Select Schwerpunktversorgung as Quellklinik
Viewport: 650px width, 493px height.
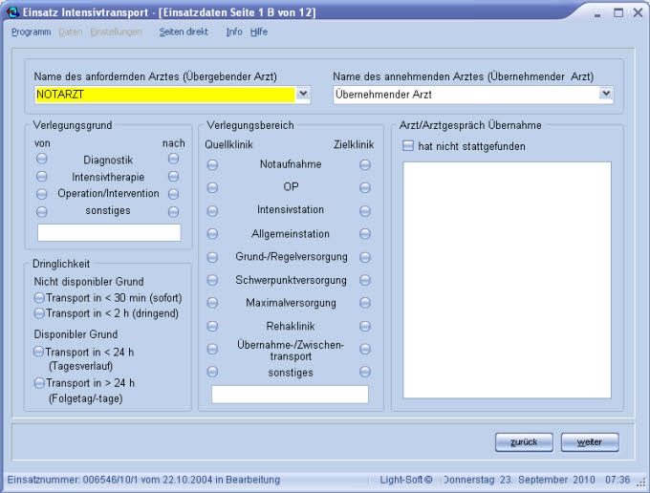pos(212,281)
